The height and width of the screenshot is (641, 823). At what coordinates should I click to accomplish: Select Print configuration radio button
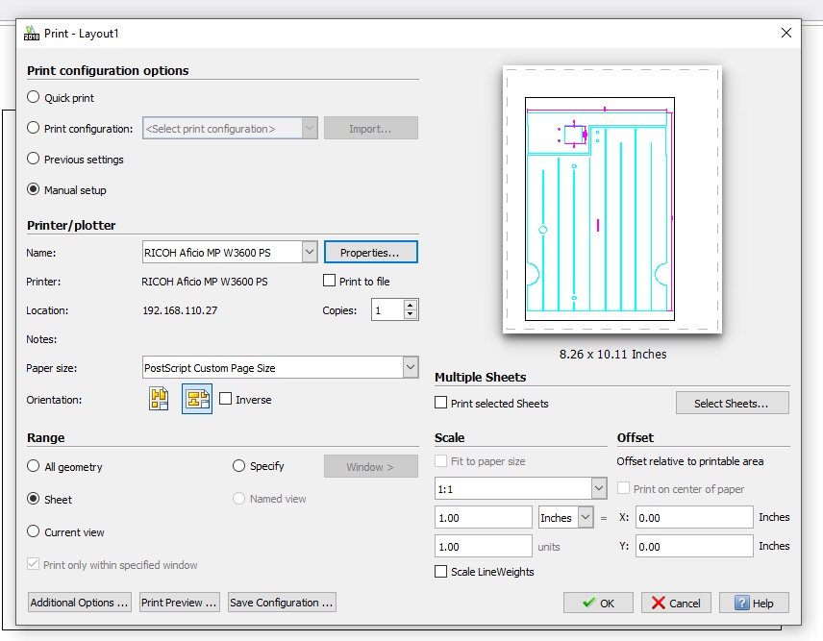(33, 128)
